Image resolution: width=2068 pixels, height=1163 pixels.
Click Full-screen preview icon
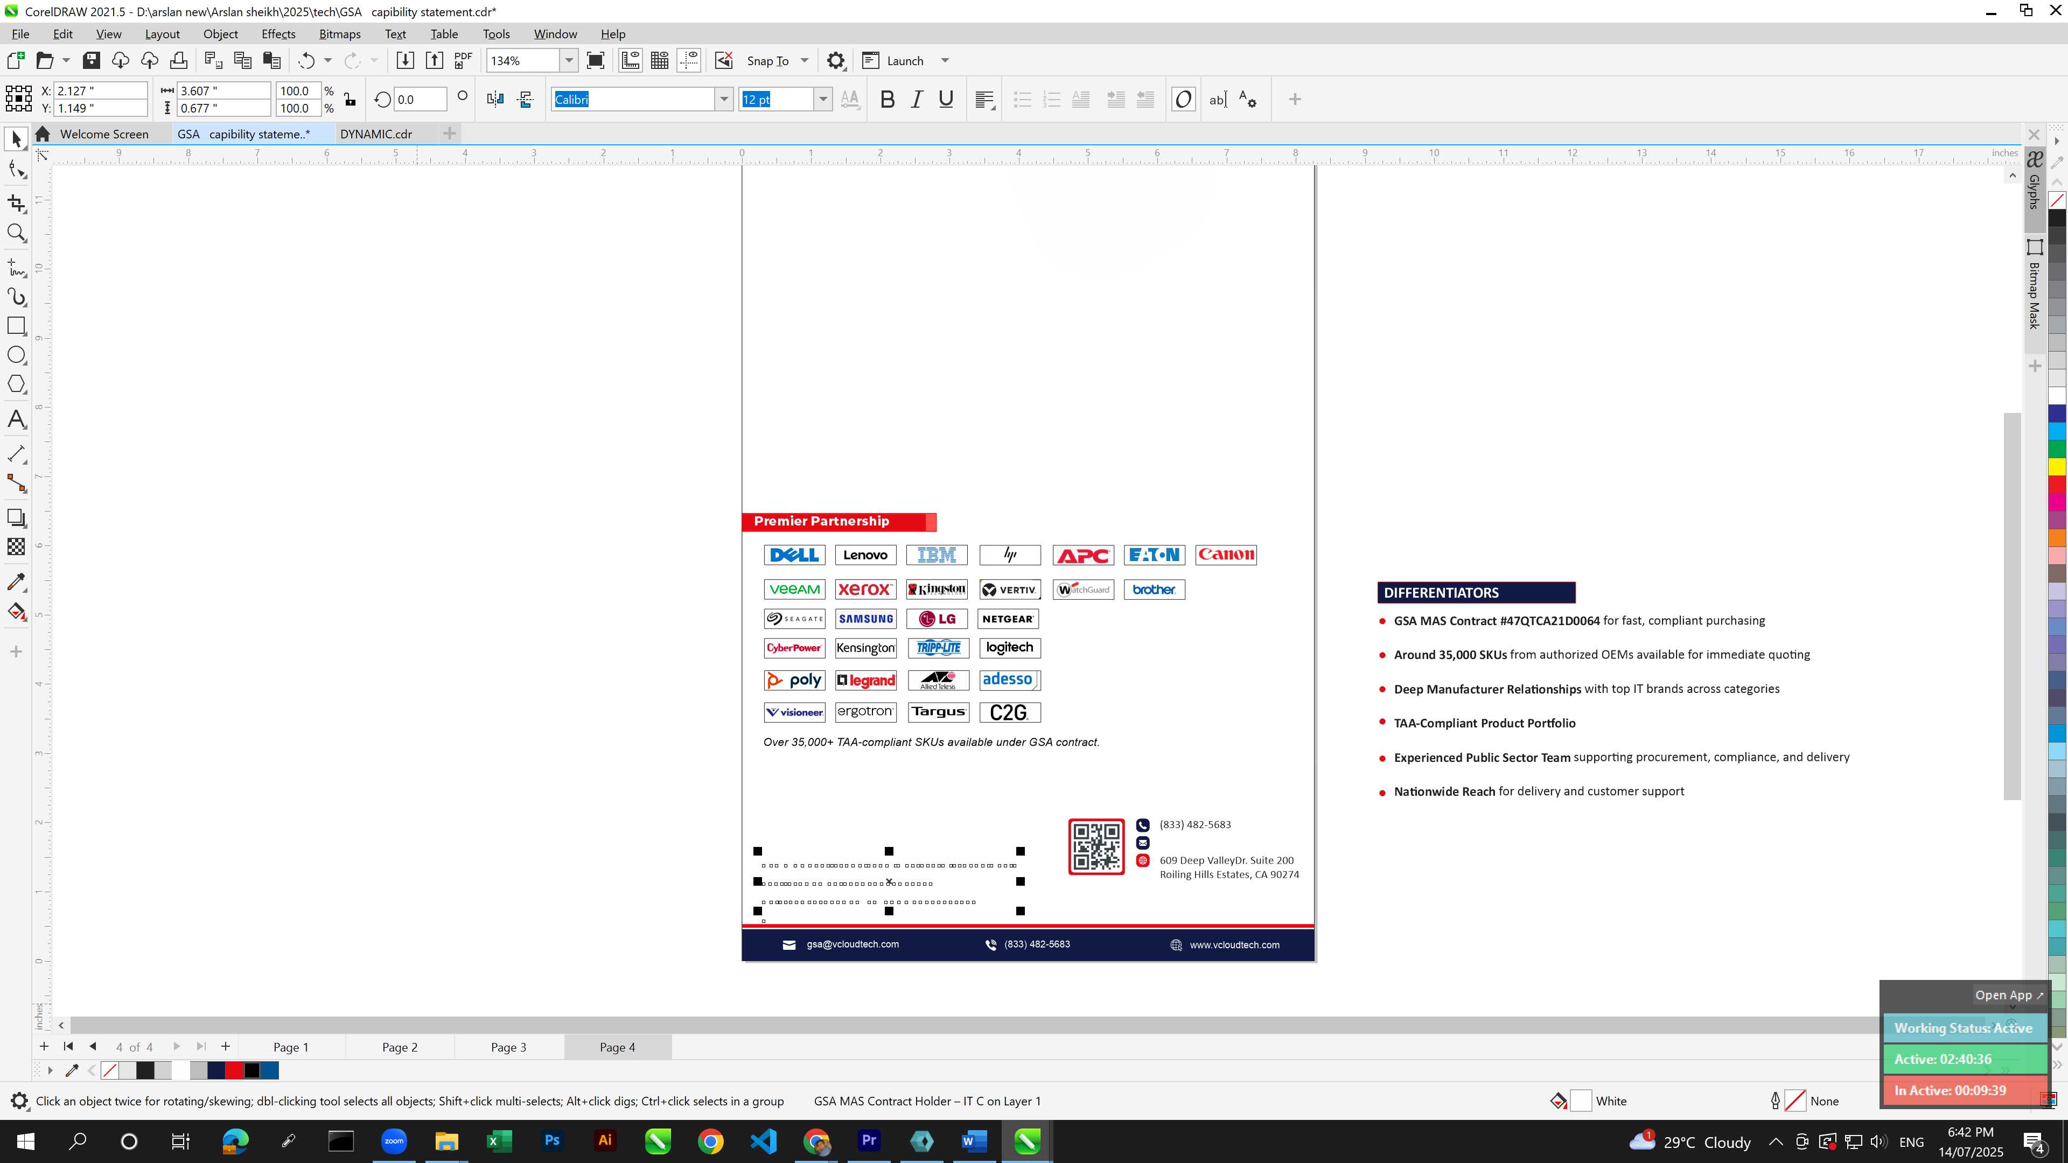[x=596, y=60]
